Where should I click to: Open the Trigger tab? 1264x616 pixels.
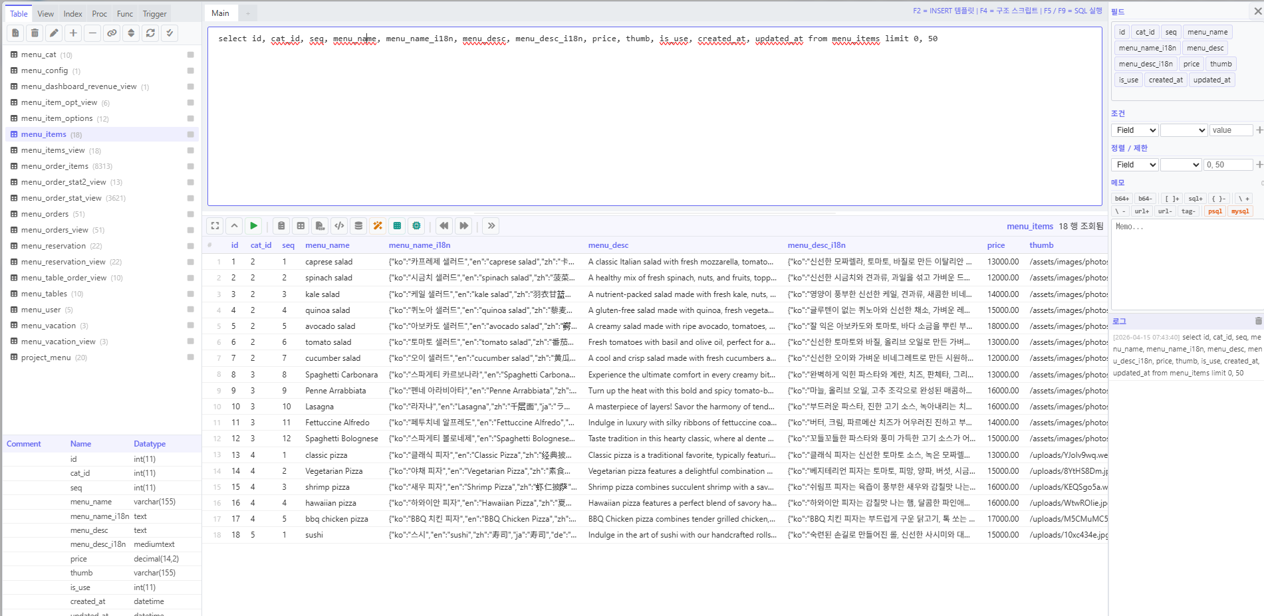click(154, 13)
